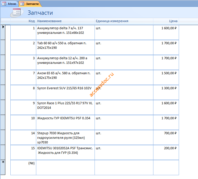Click the form icon beside Запчасти header

coord(17,13)
